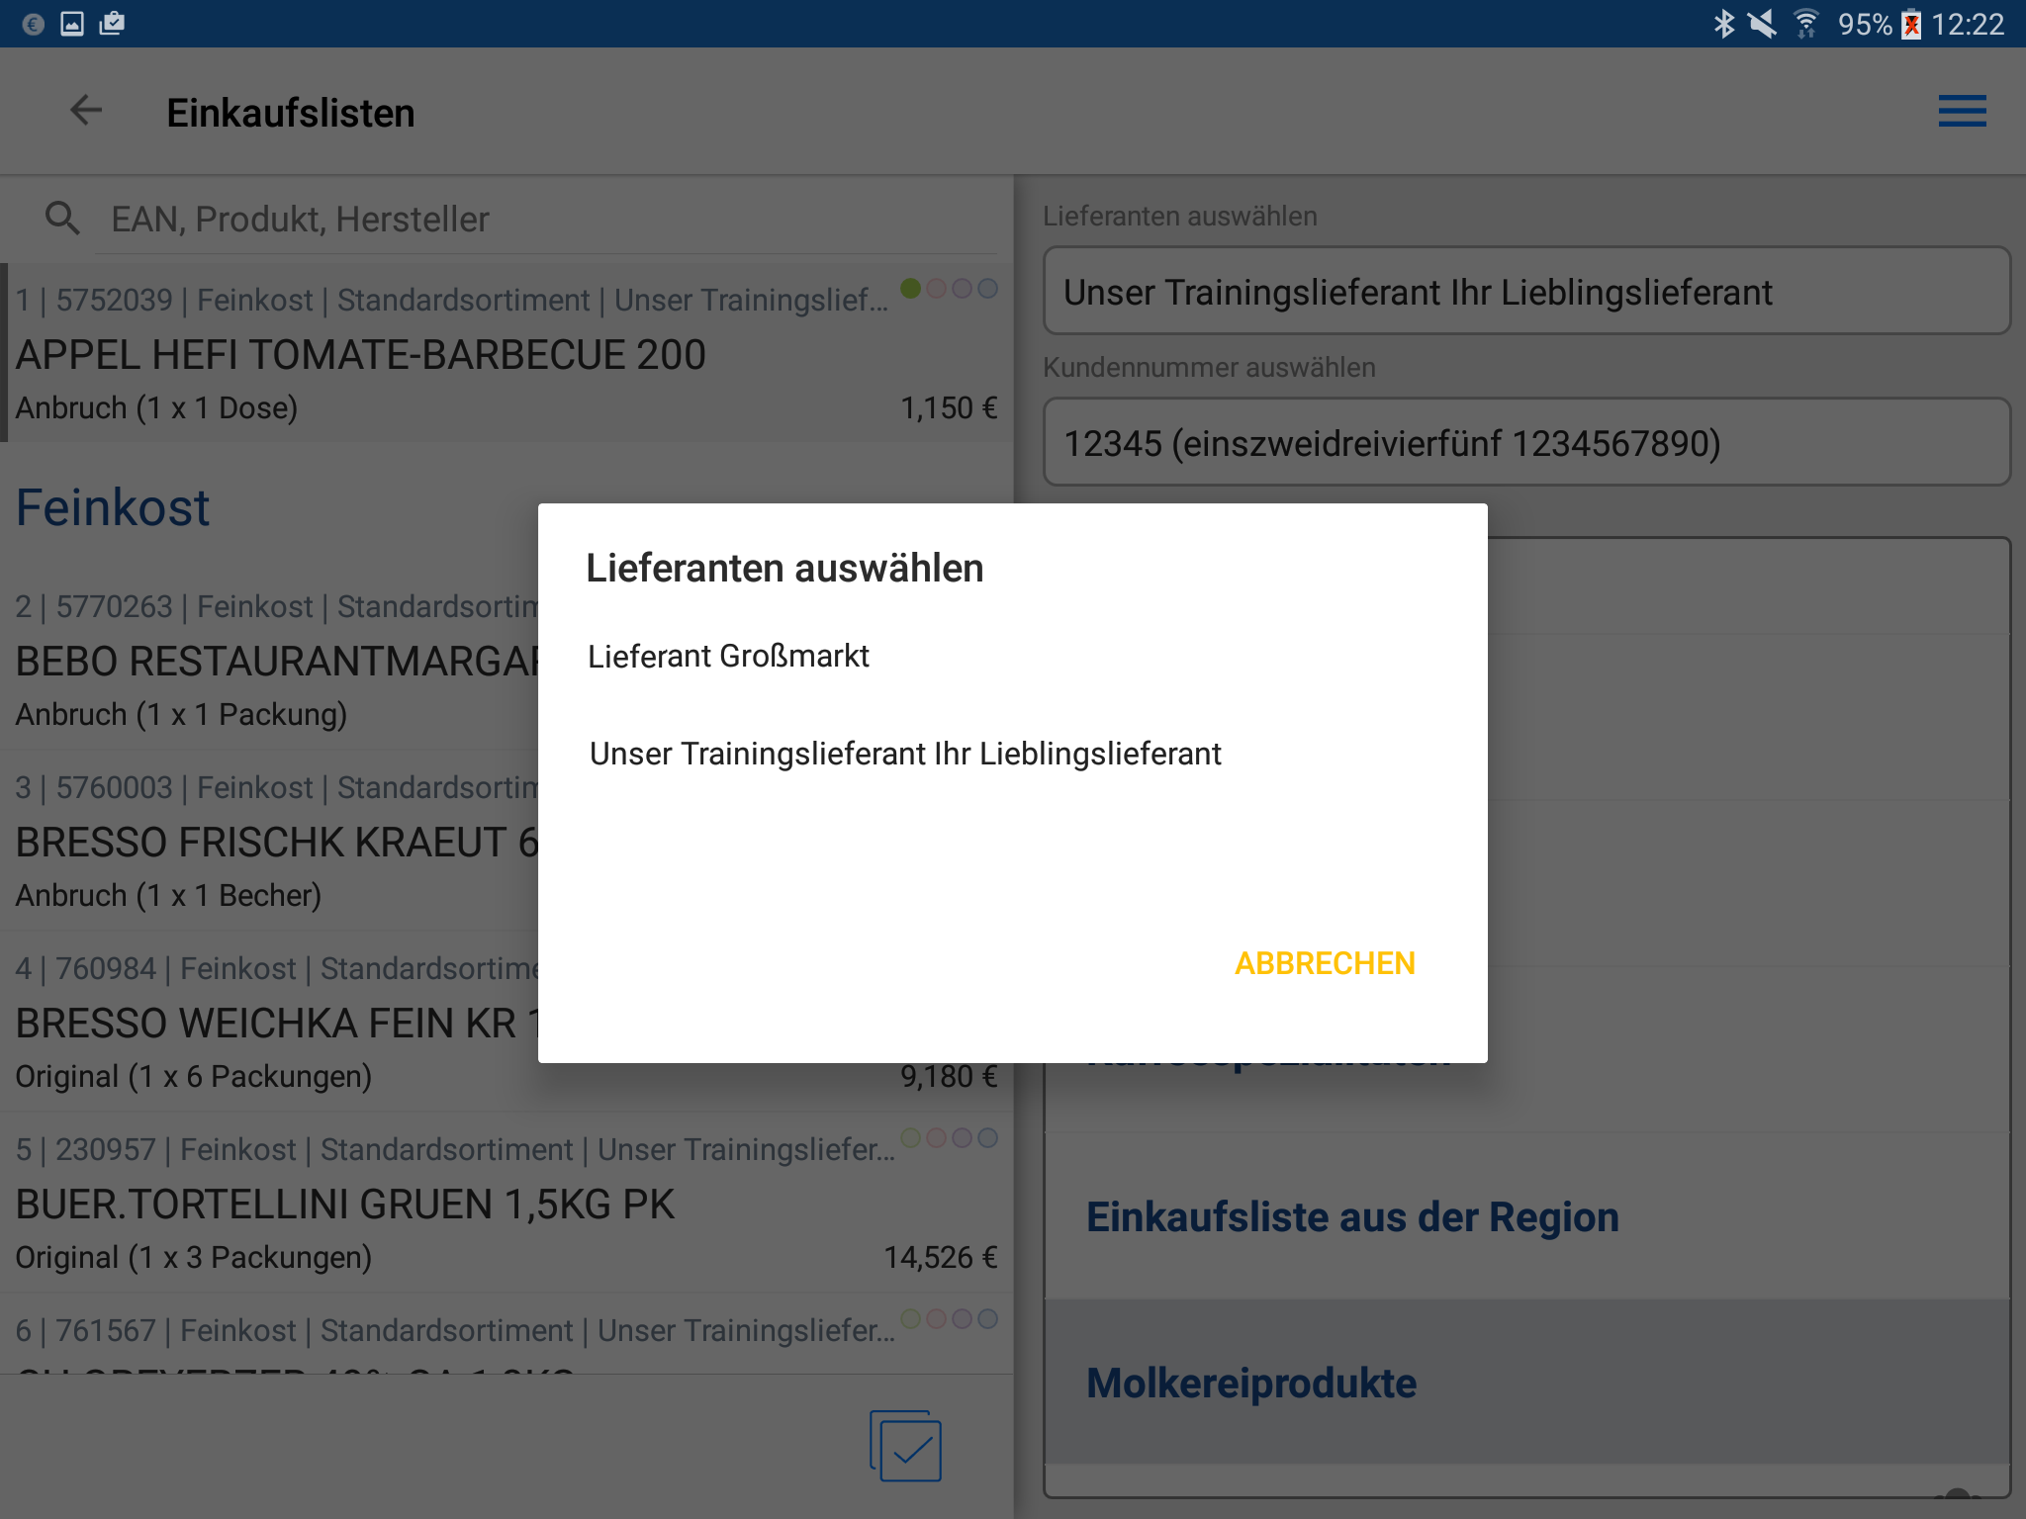
Task: Tap the battery status icon
Action: [x=1911, y=24]
